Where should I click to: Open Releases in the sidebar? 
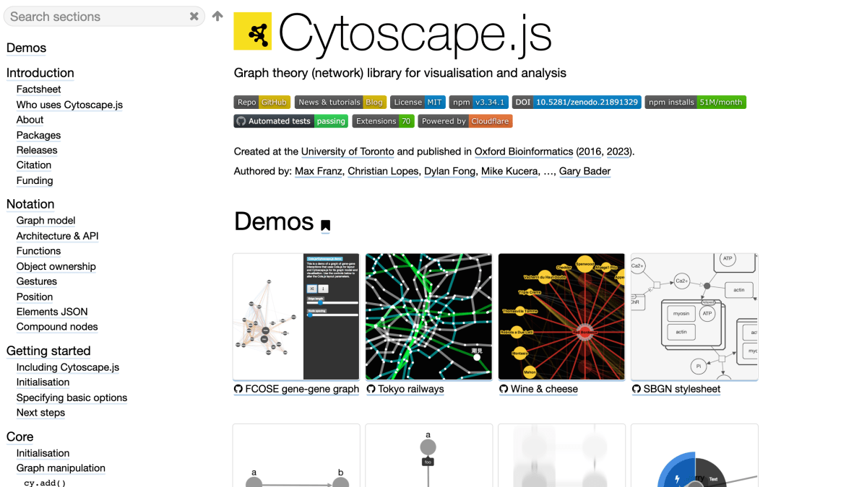[37, 150]
